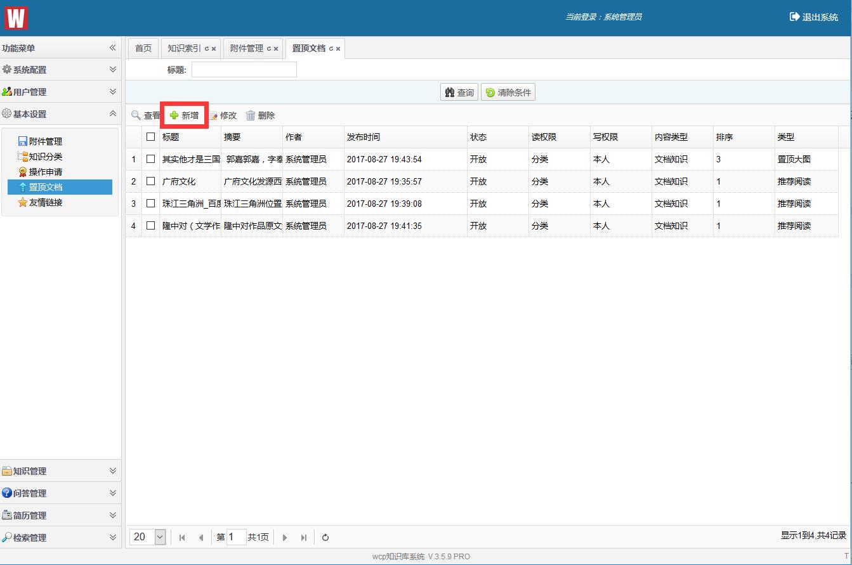The height and width of the screenshot is (565, 852).
Task: Click timestamp 2017-08-27 19:41:35
Action: (384, 226)
